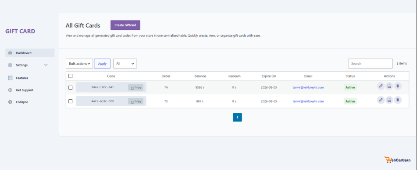Open Settings in the sidebar
This screenshot has width=417, height=170.
point(30,65)
